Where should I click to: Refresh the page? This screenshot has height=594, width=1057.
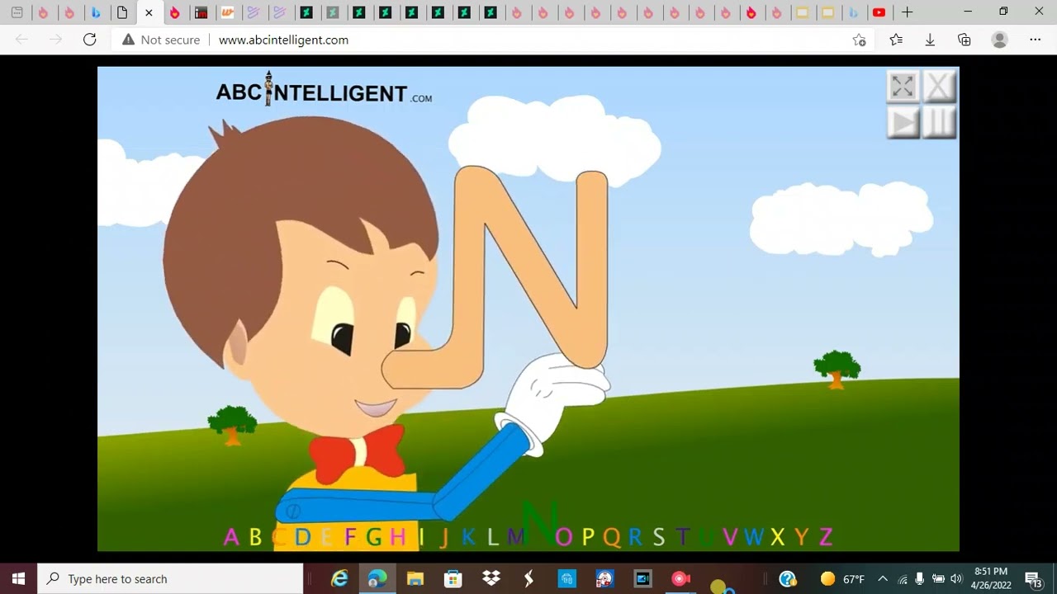89,40
